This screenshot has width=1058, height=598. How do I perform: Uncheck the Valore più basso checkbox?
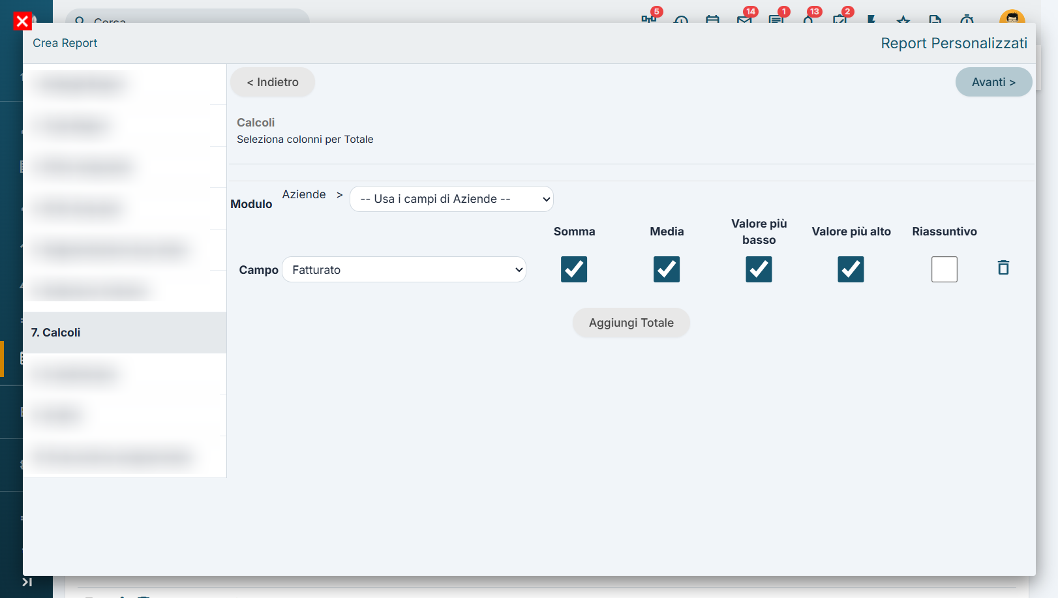(x=759, y=269)
